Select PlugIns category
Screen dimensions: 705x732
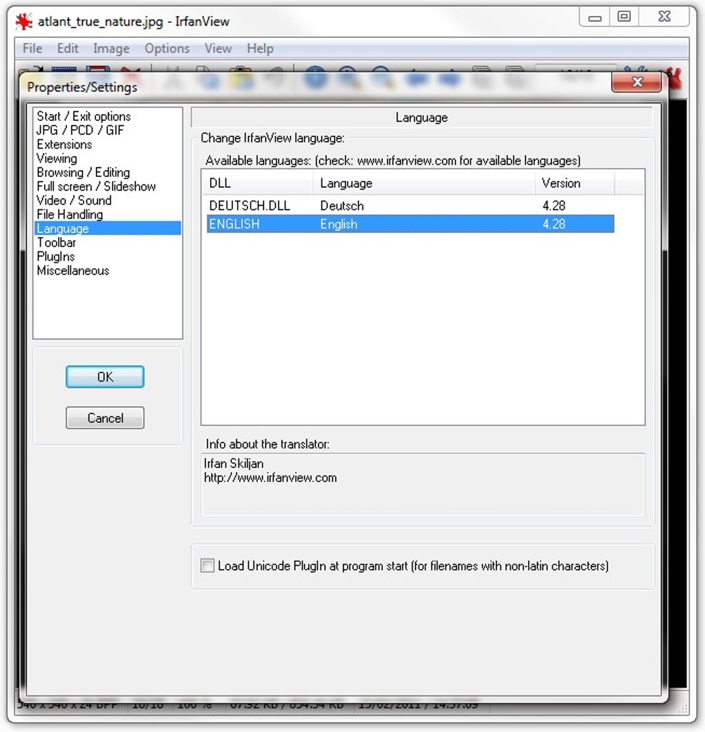click(x=107, y=256)
